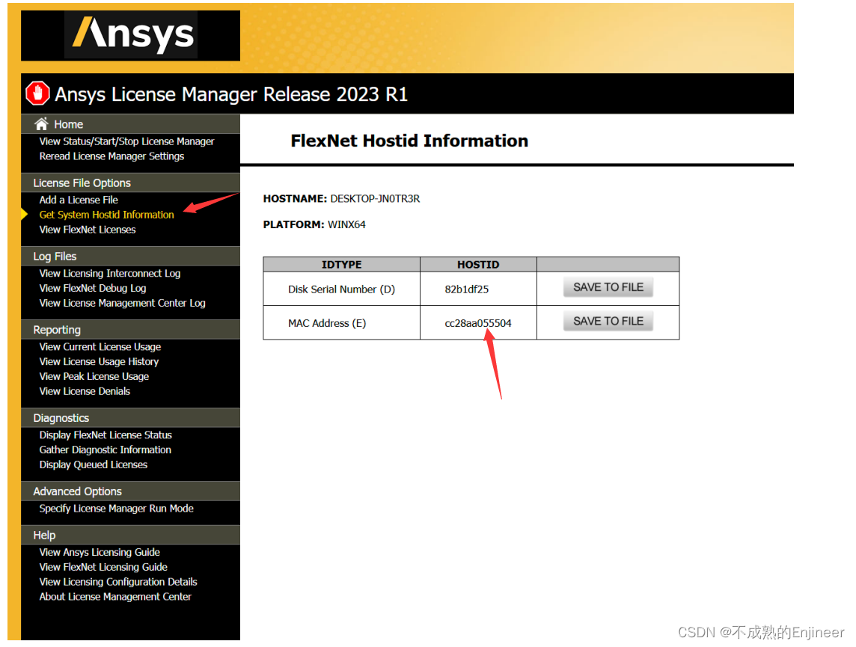This screenshot has width=856, height=647.
Task: Click the Ansys logo
Action: pyautogui.click(x=132, y=34)
